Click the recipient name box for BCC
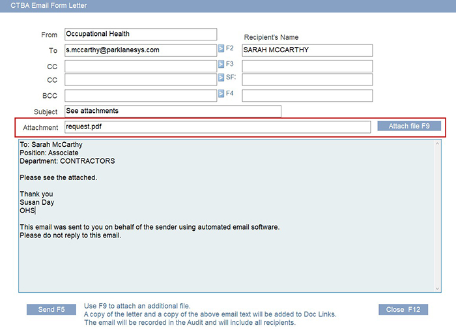Viewport: 456px width, 330px height. pyautogui.click(x=307, y=96)
